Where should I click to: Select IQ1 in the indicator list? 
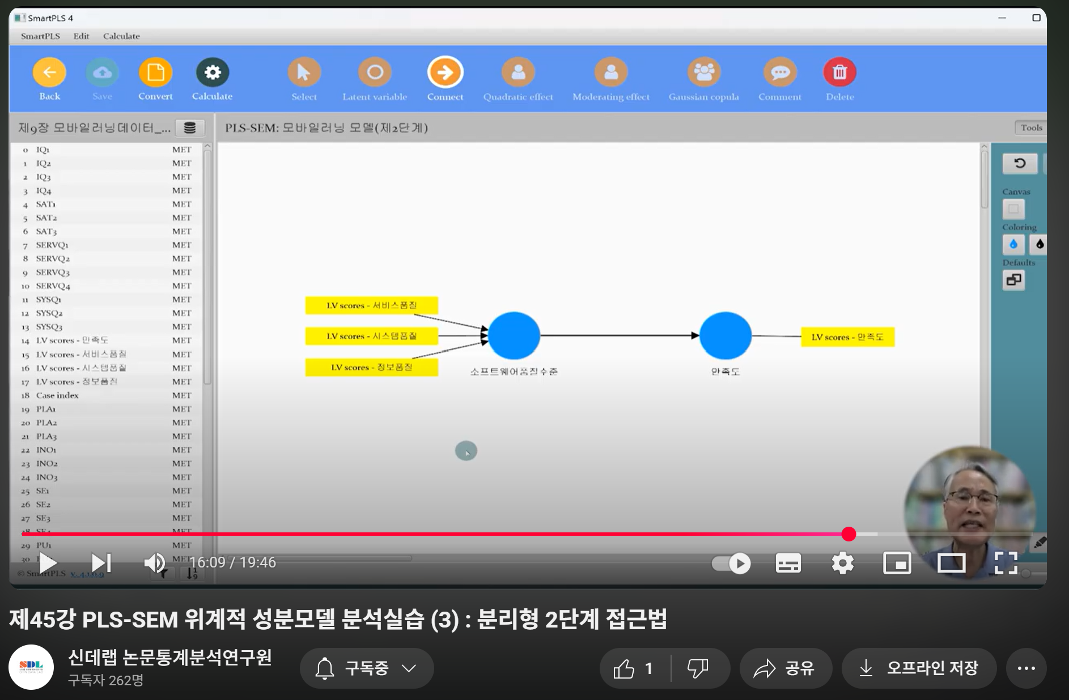tap(107, 150)
